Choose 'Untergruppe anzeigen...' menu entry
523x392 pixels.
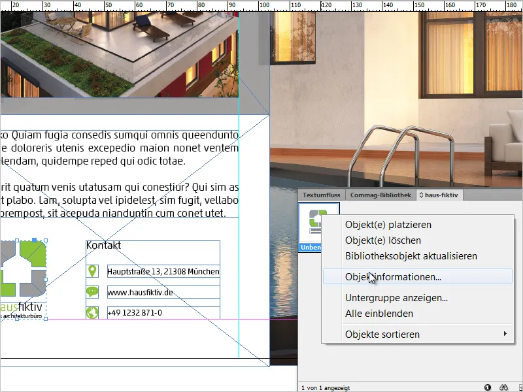396,298
